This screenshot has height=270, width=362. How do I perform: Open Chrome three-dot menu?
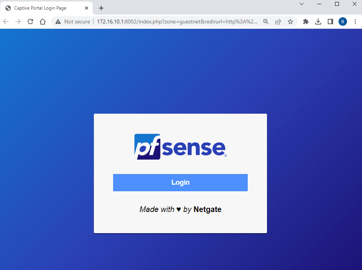(x=355, y=22)
